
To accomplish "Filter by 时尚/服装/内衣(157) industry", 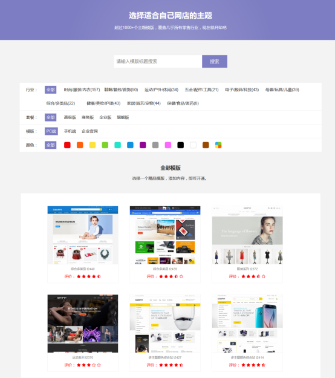I will click(82, 90).
